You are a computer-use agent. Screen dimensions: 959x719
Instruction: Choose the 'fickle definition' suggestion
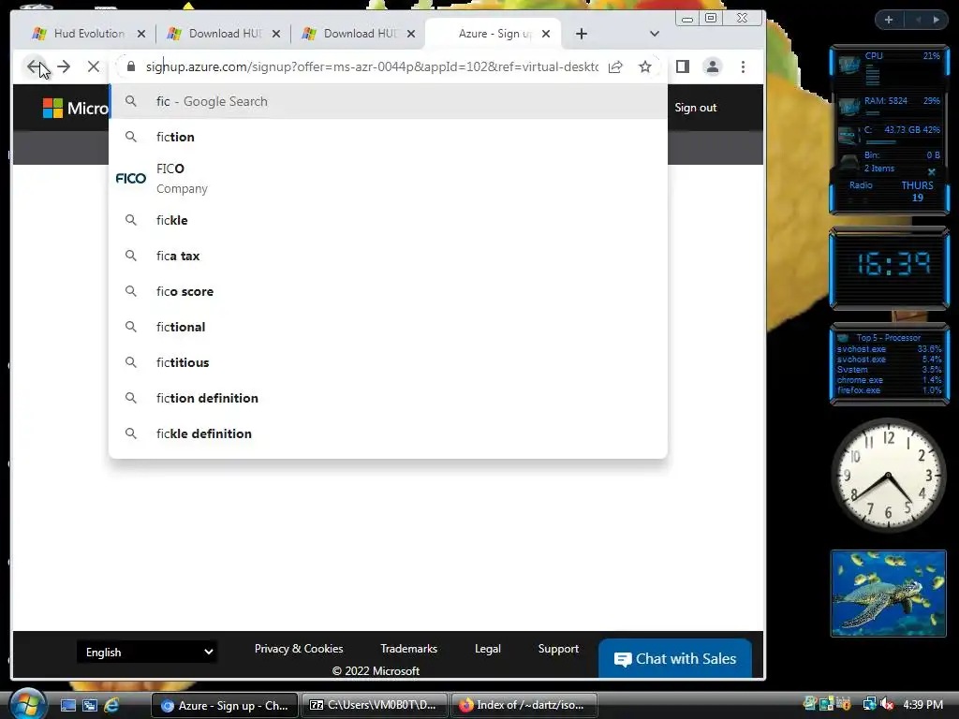(x=388, y=433)
